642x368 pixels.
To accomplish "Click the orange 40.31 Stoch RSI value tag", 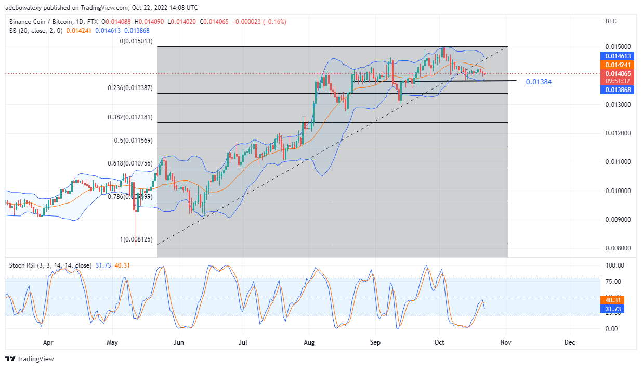I will (x=611, y=300).
